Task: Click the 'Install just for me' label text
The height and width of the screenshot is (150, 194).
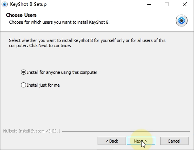Action: point(43,85)
